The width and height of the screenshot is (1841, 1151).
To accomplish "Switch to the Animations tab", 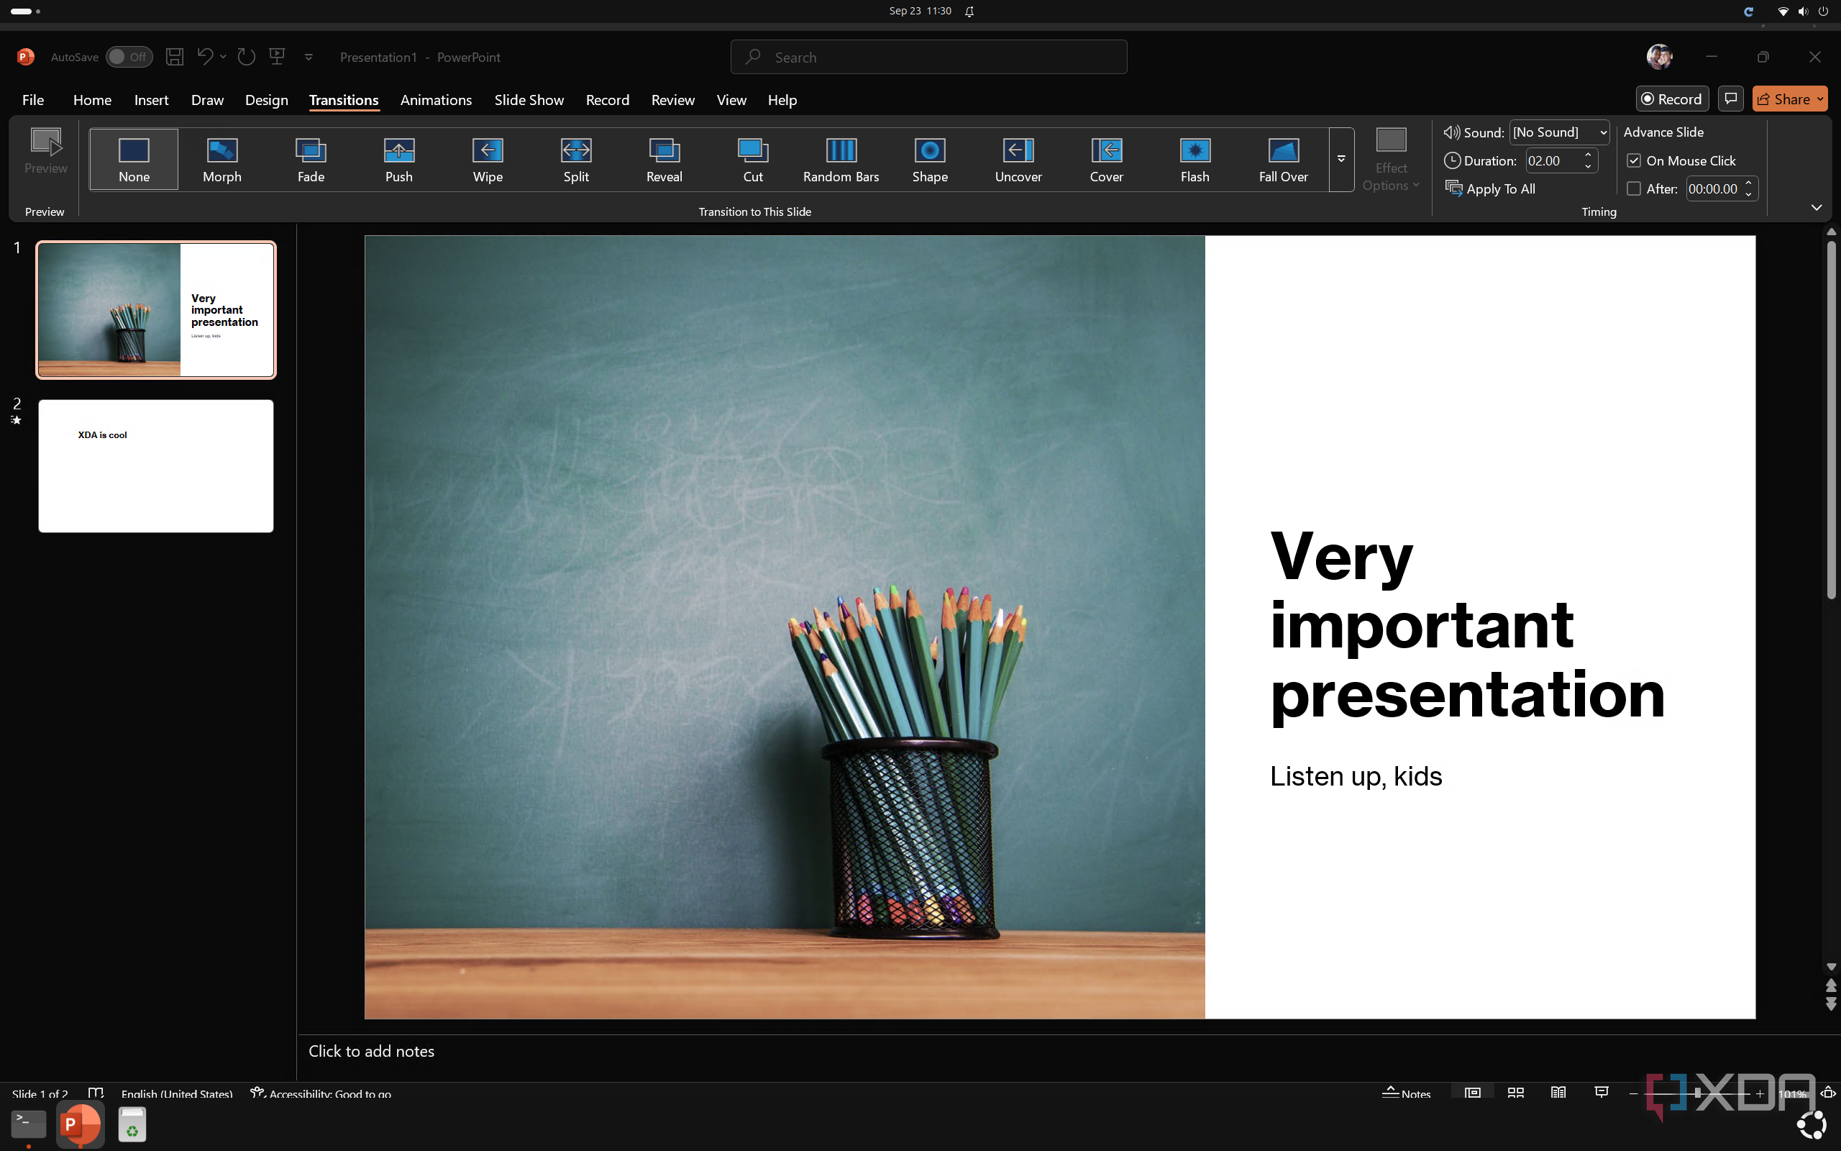I will 436,100.
